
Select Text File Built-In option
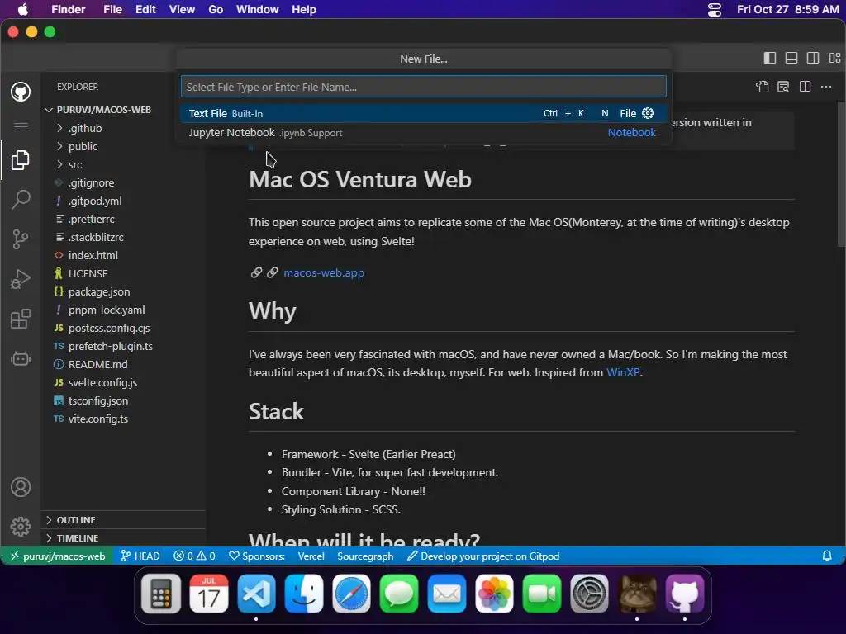click(424, 113)
